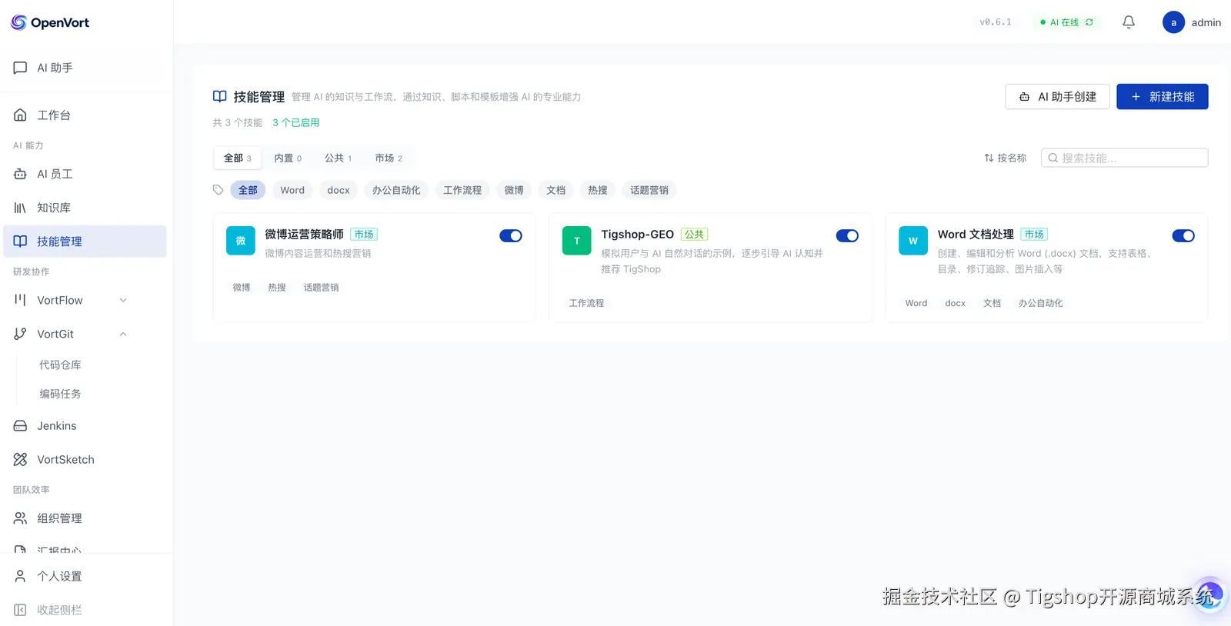
Task: Open AI 员工 in the sidebar
Action: point(85,174)
